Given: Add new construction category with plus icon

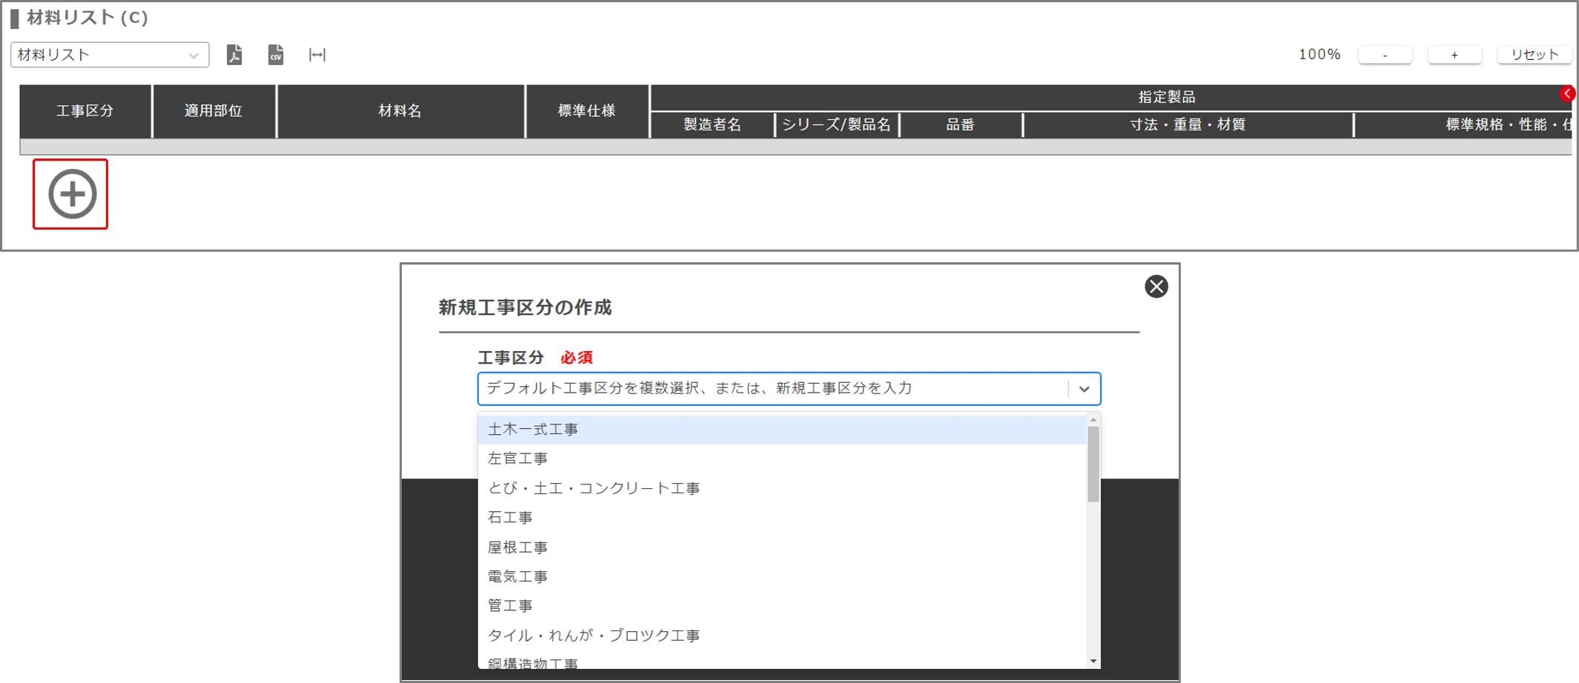Looking at the screenshot, I should pos(71,194).
